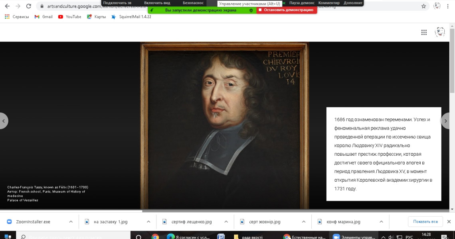Open the Сервисы apps shortcut in bookmarks bar
The image size is (455, 239).
pyautogui.click(x=17, y=17)
